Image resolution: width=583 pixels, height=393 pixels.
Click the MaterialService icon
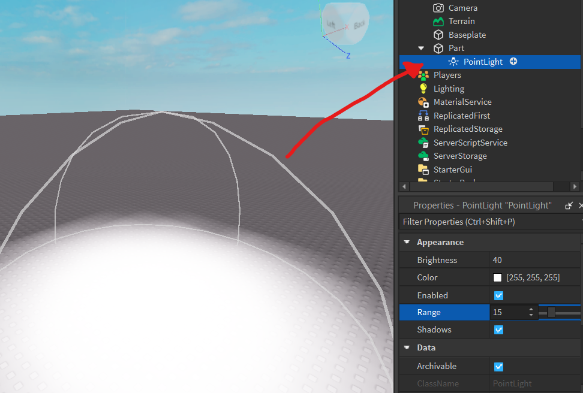pyautogui.click(x=423, y=102)
